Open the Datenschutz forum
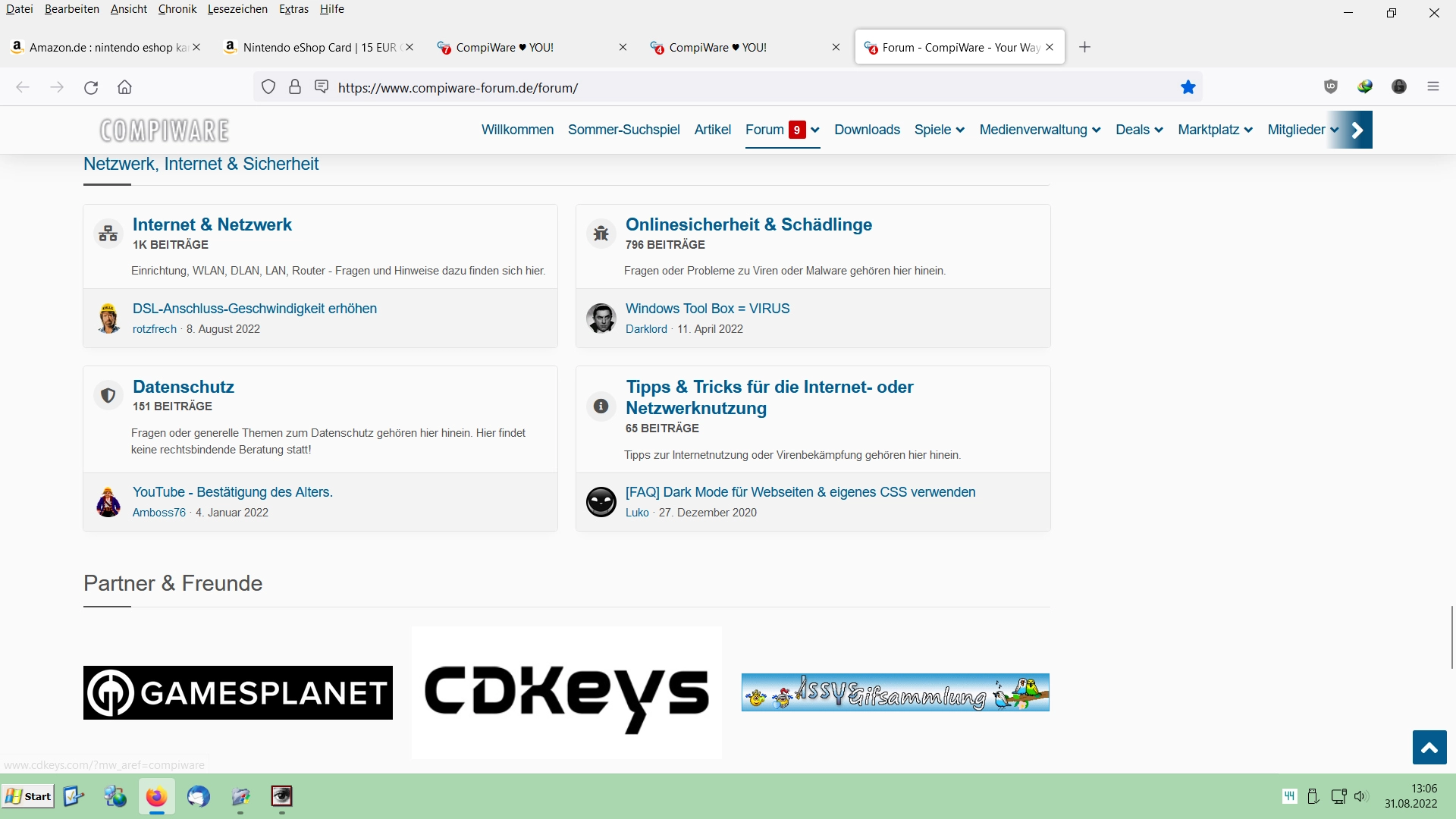1456x819 pixels. coord(184,387)
